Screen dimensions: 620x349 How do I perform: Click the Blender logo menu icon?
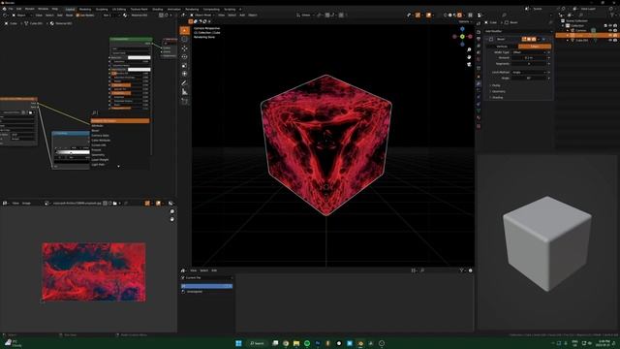[4, 9]
